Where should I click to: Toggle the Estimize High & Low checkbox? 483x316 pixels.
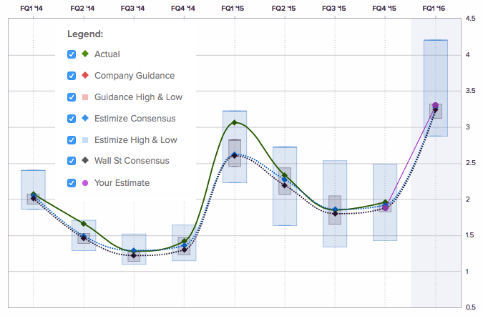click(72, 140)
